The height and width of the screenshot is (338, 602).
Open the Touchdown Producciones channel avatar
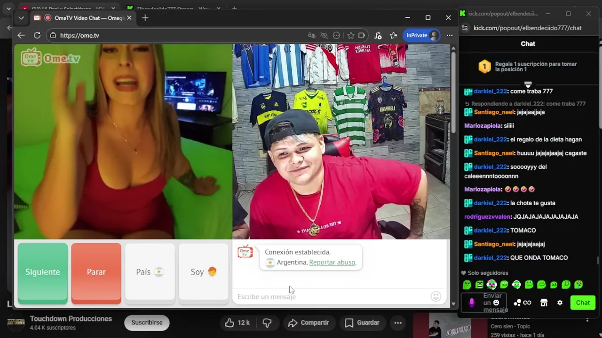coord(16,323)
